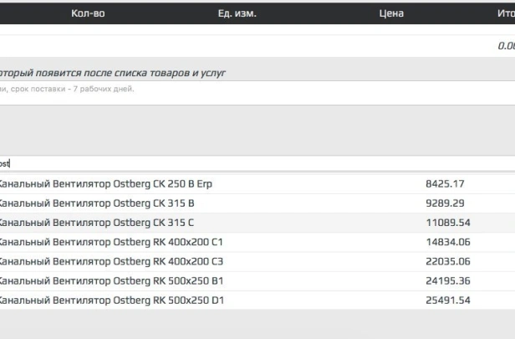This screenshot has width=515, height=339.
Task: Click the total amount 0.00 cell
Action: 505,46
